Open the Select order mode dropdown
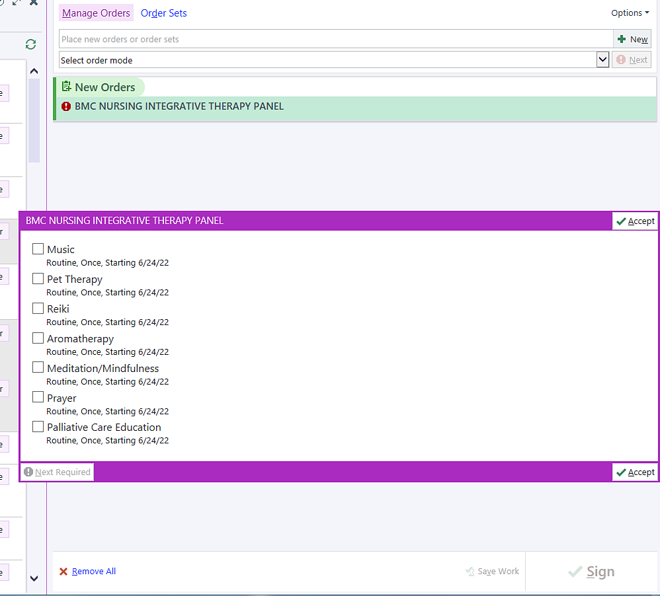This screenshot has width=660, height=596. pyautogui.click(x=602, y=60)
